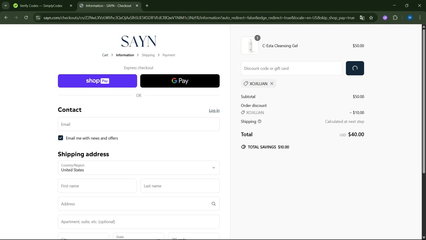This screenshot has width=426, height=240.
Task: Click the URL address bar
Action: 199,18
